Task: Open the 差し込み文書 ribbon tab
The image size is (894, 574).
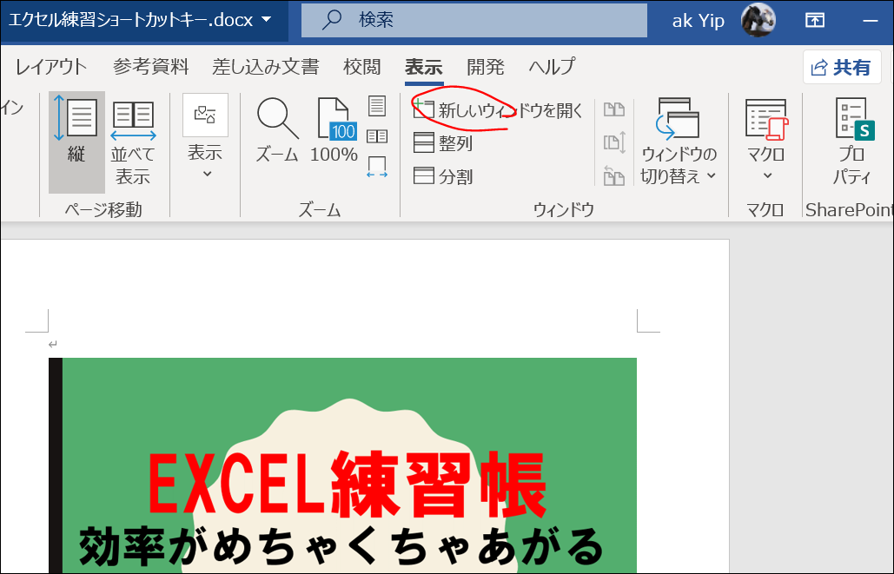Action: point(266,67)
